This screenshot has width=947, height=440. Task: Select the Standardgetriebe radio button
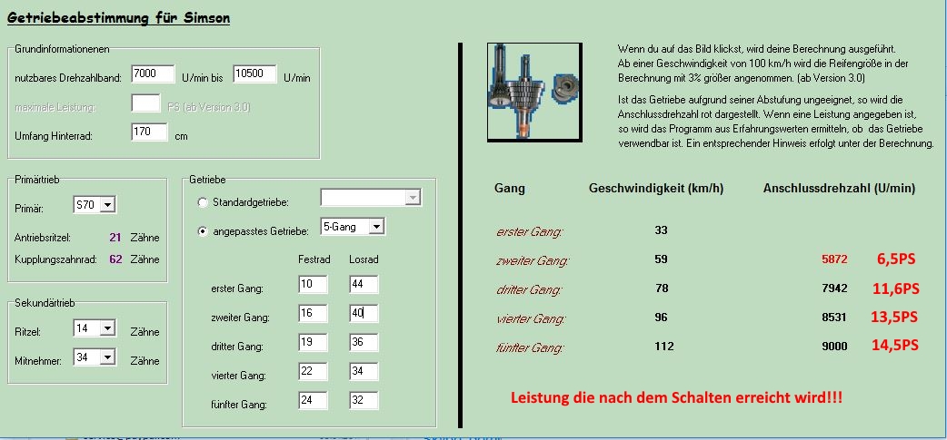(x=203, y=201)
